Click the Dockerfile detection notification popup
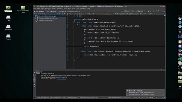 [x=145, y=92]
